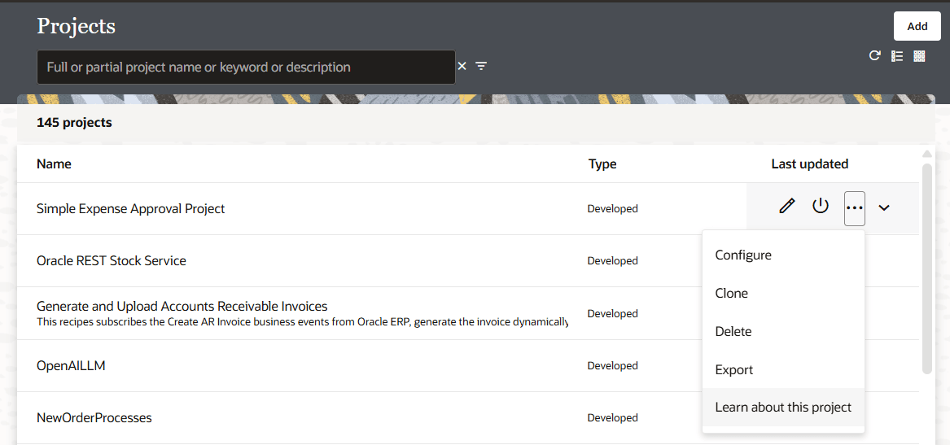Choose Delete from the actions menu
The height and width of the screenshot is (445, 950).
point(733,331)
